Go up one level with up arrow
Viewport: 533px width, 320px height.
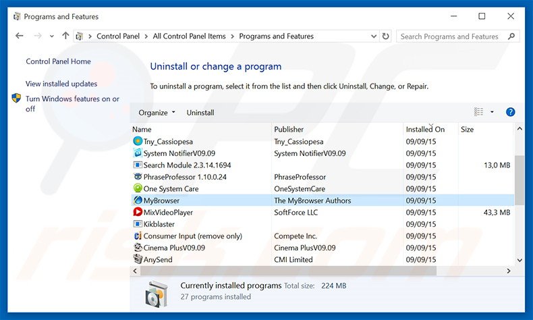[x=65, y=35]
